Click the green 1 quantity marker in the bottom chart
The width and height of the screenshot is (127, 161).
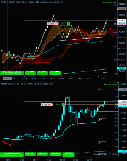(63, 105)
